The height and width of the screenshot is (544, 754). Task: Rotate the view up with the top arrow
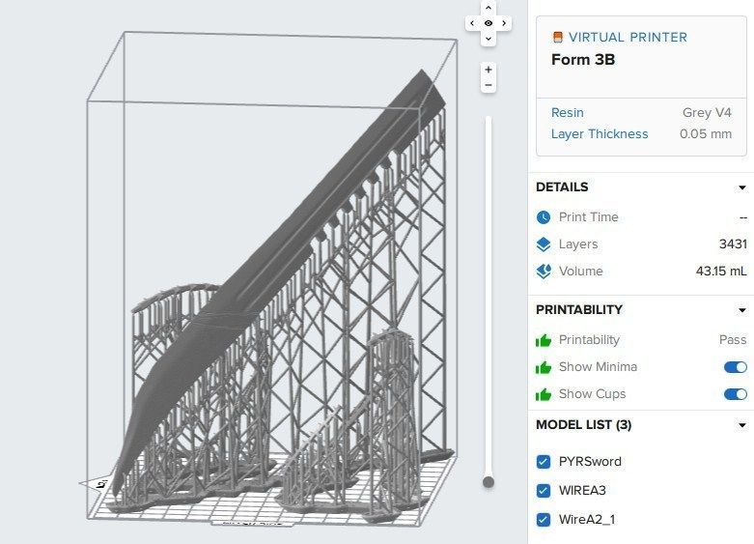pos(489,8)
